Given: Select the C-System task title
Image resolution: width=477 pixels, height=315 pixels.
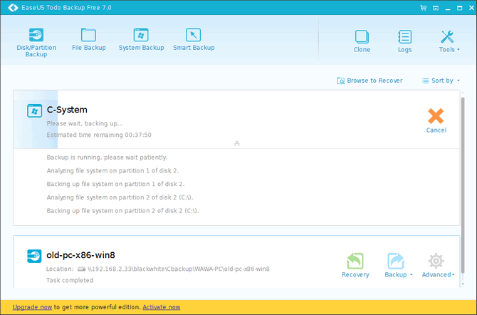Looking at the screenshot, I should click(67, 110).
